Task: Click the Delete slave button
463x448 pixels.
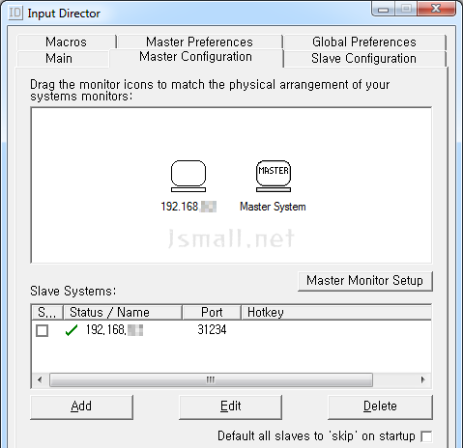Action: [x=380, y=406]
